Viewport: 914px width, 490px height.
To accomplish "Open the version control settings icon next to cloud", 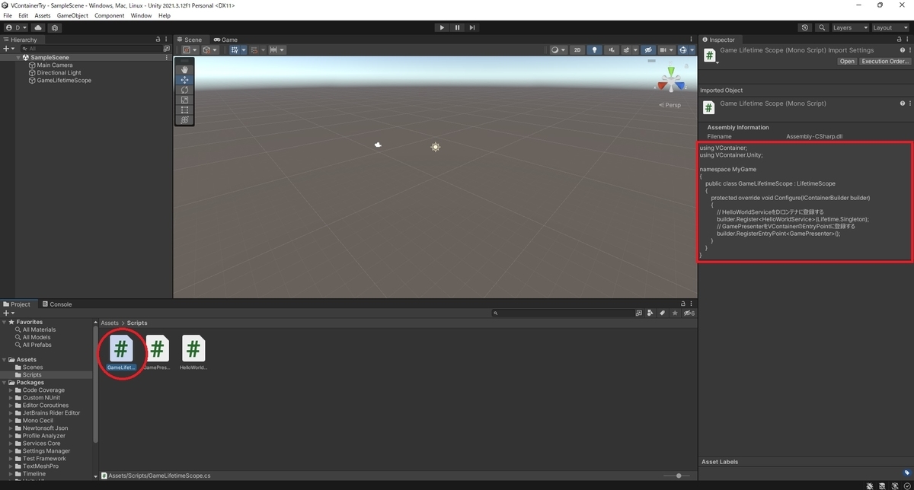I will pyautogui.click(x=55, y=27).
